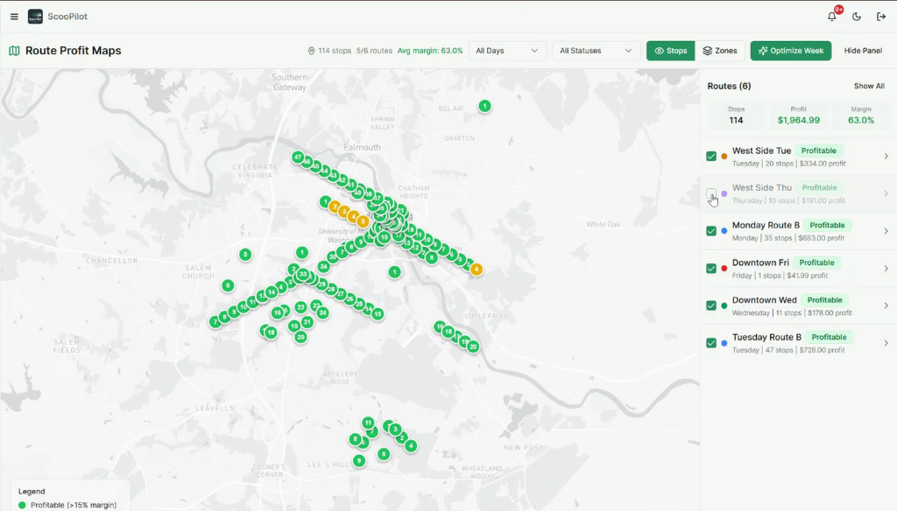The height and width of the screenshot is (511, 897).
Task: Click the green Downtown Wed color dot
Action: (x=724, y=305)
